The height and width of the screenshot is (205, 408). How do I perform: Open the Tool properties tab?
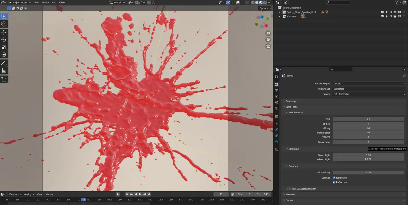click(276, 77)
